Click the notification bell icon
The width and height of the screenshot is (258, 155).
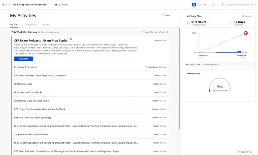coord(214,5)
